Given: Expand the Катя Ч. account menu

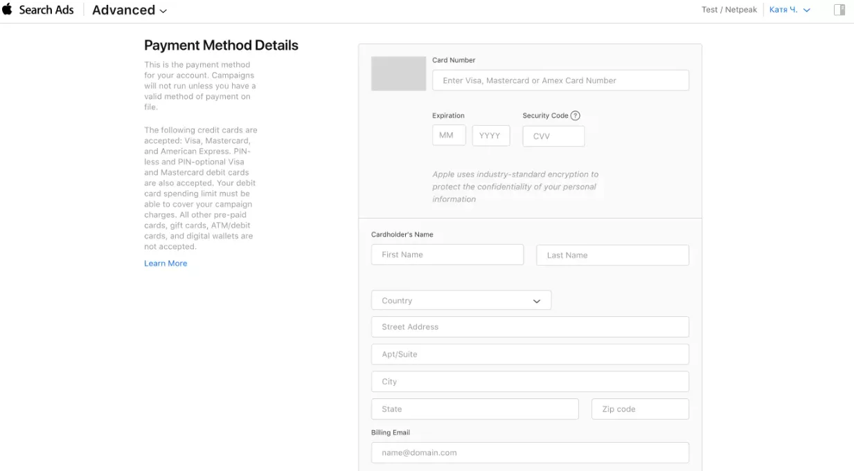Looking at the screenshot, I should tap(790, 10).
